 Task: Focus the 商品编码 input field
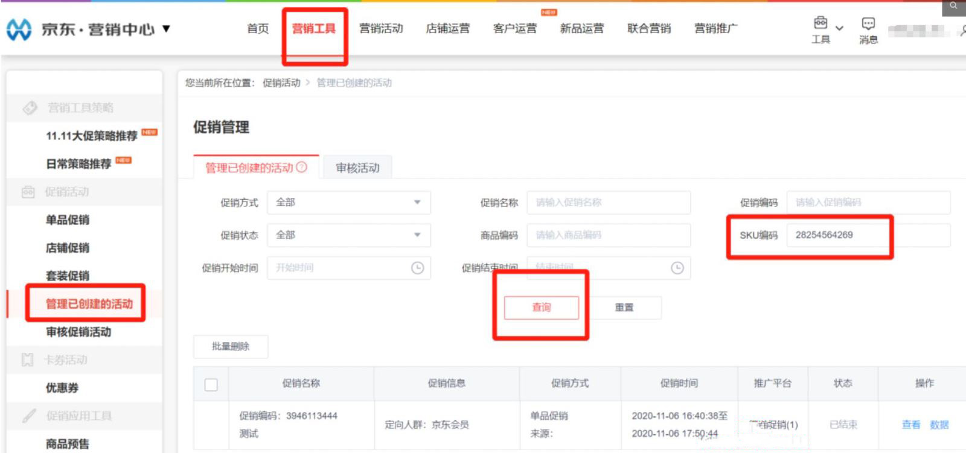(x=609, y=235)
